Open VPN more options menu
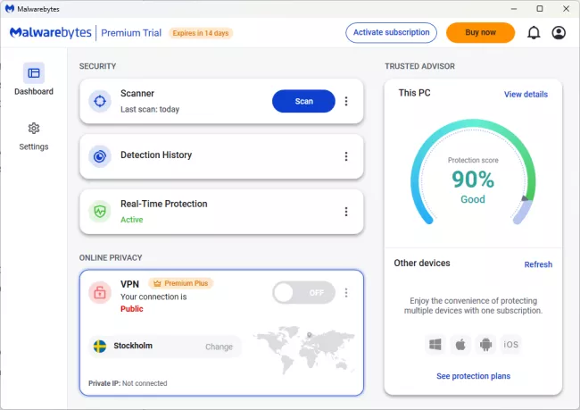This screenshot has height=410, width=580. [x=346, y=293]
